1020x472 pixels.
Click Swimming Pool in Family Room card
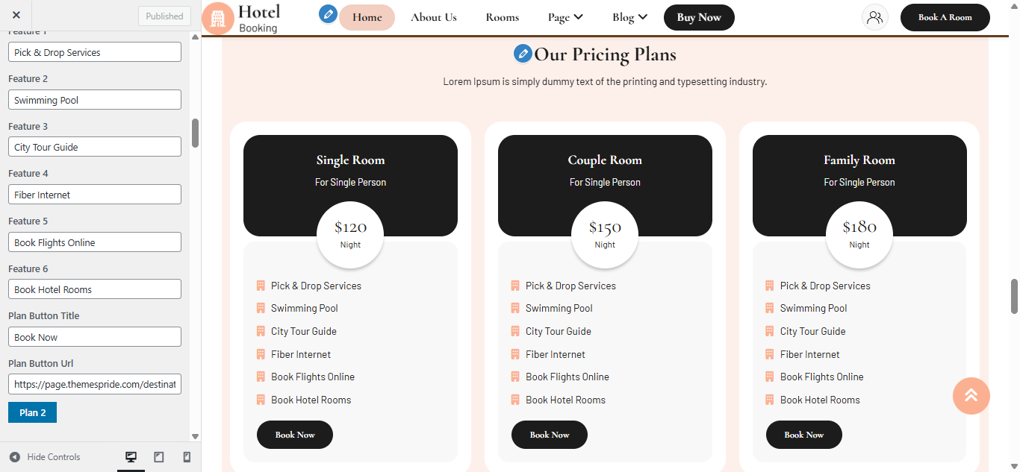(814, 308)
